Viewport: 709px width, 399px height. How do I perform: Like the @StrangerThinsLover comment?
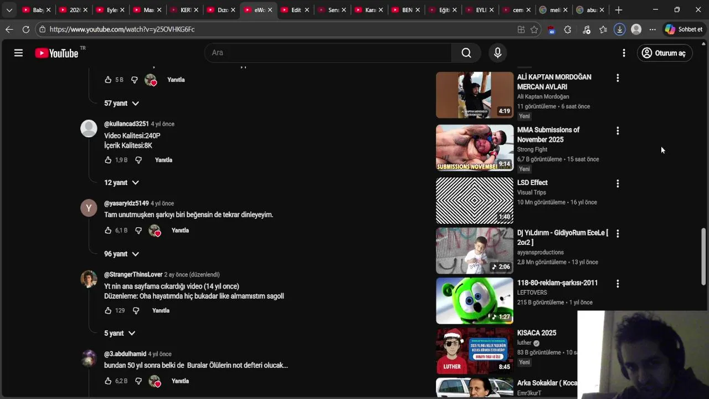click(x=108, y=311)
